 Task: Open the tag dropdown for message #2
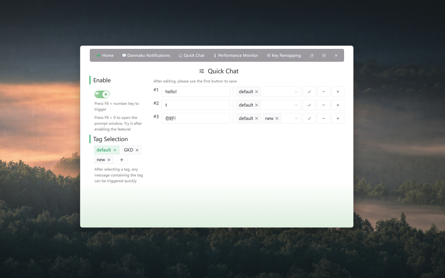(296, 105)
